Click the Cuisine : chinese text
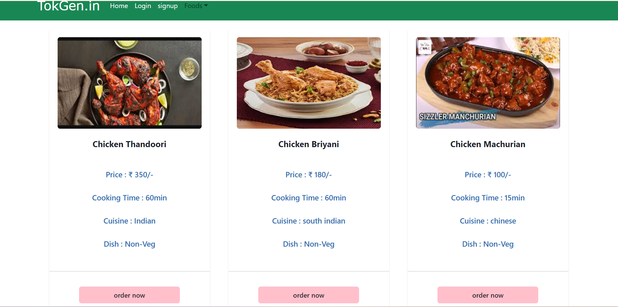 pos(488,221)
